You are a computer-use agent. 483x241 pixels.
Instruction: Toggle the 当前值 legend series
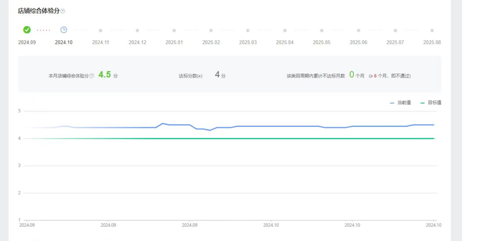click(400, 103)
